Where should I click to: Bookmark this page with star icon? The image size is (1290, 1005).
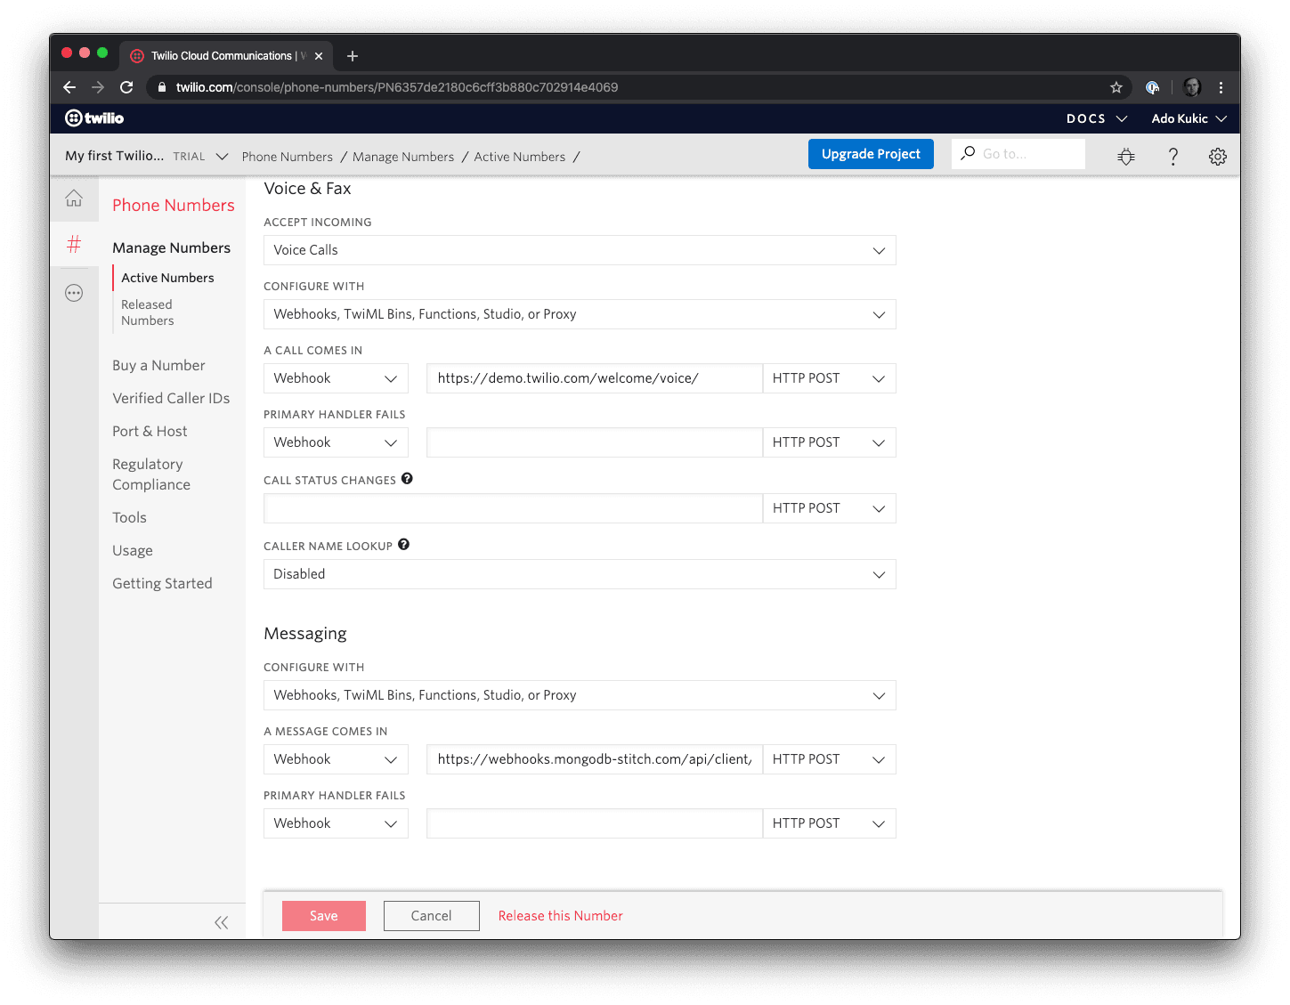click(1116, 87)
